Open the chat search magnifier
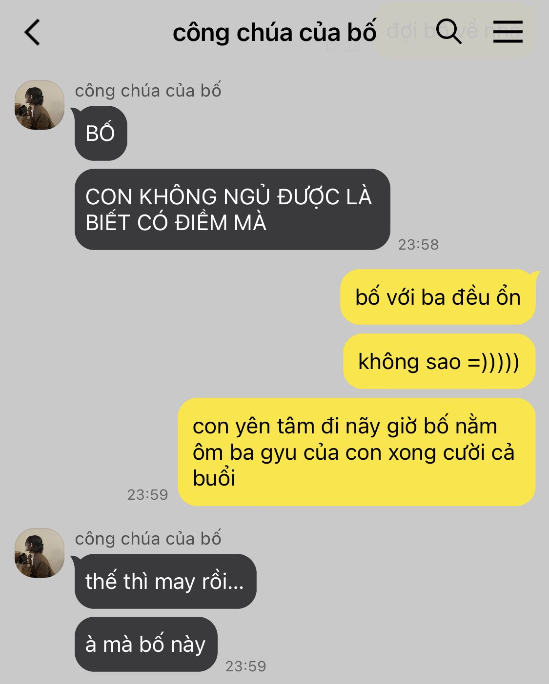 [448, 32]
